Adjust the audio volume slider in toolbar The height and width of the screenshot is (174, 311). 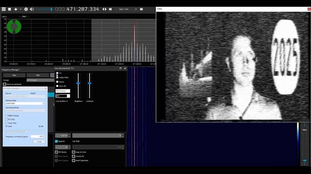click(x=44, y=9)
